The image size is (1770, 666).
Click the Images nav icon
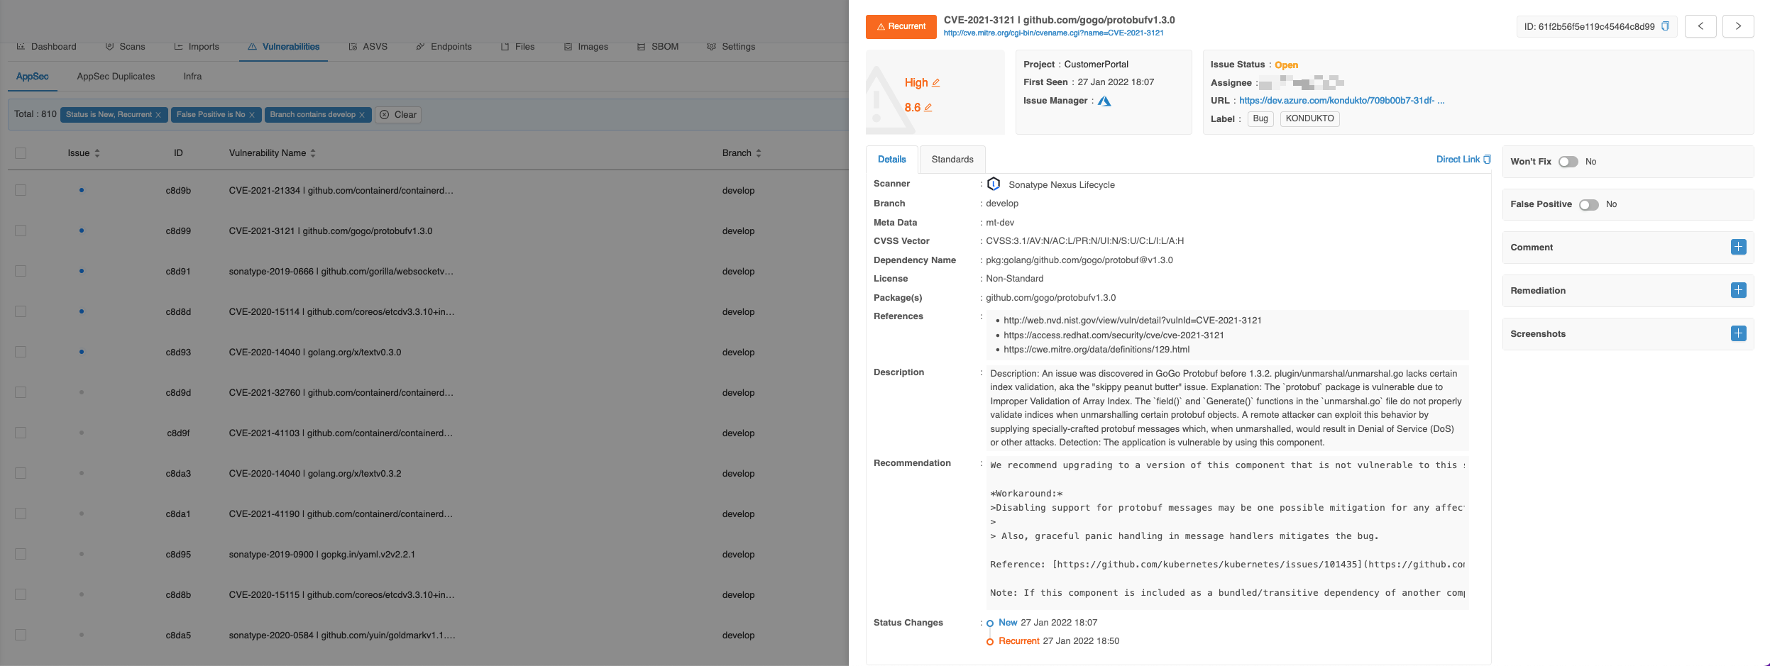pyautogui.click(x=568, y=47)
